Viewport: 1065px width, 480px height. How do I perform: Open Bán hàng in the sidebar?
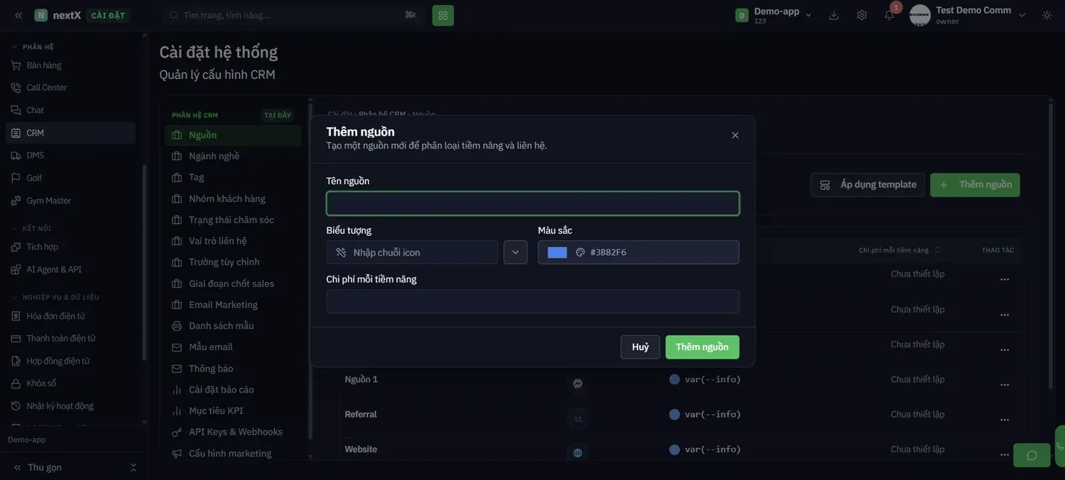point(71,65)
